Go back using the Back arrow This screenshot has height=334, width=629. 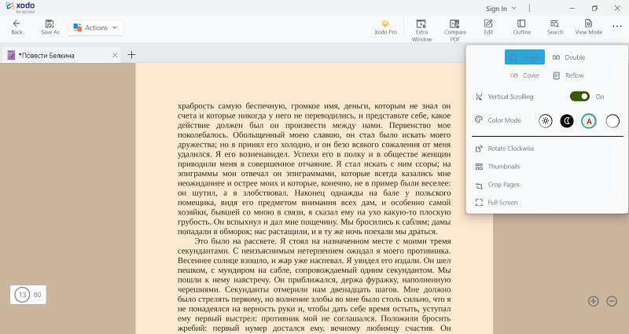click(17, 28)
